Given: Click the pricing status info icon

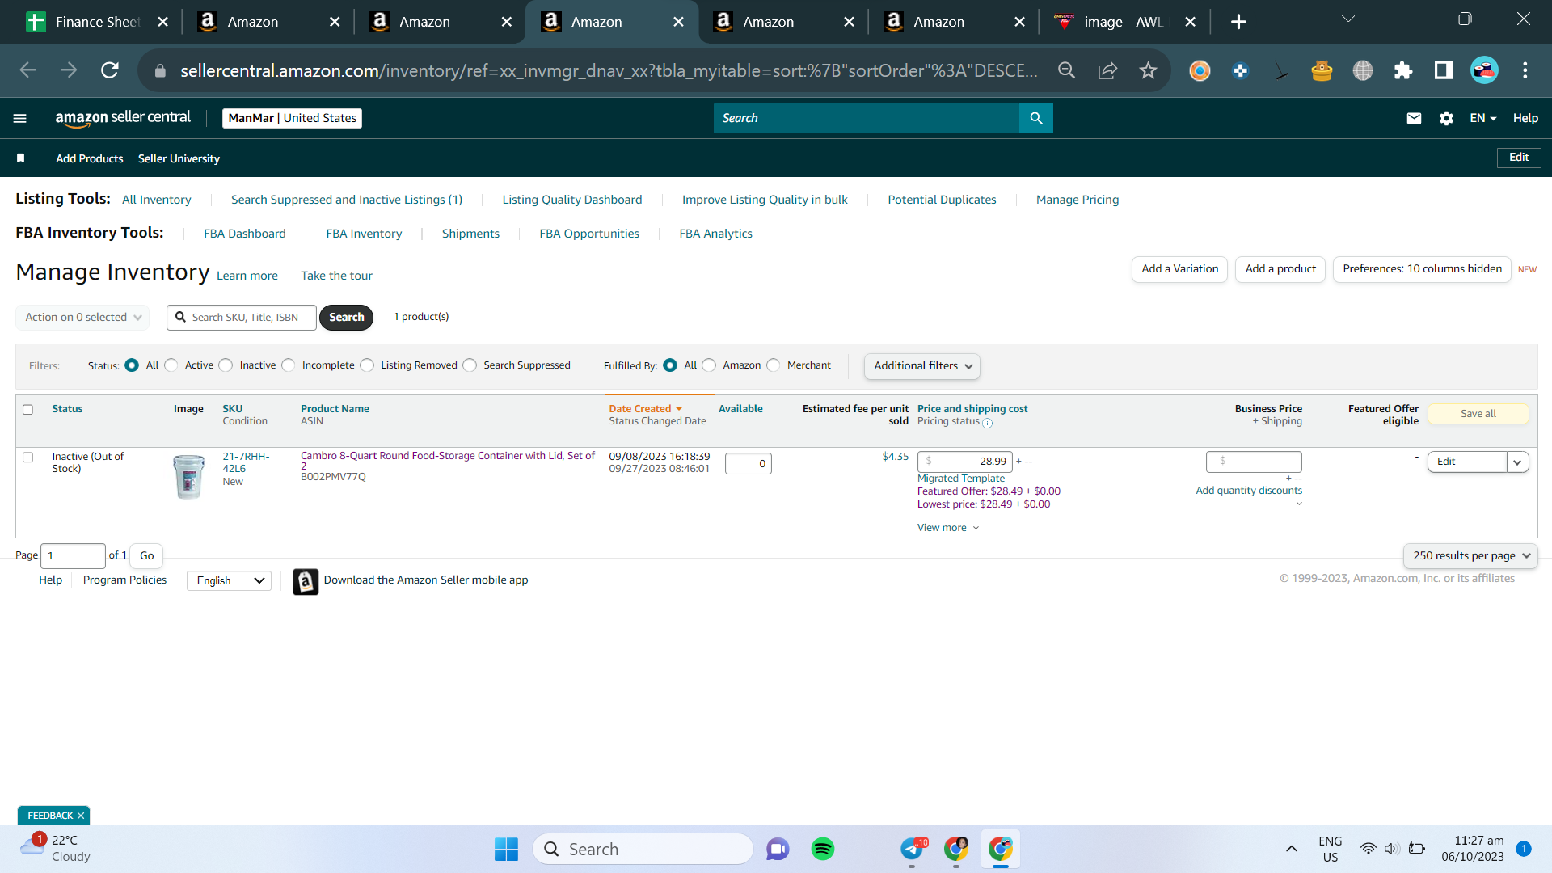Looking at the screenshot, I should [x=988, y=423].
